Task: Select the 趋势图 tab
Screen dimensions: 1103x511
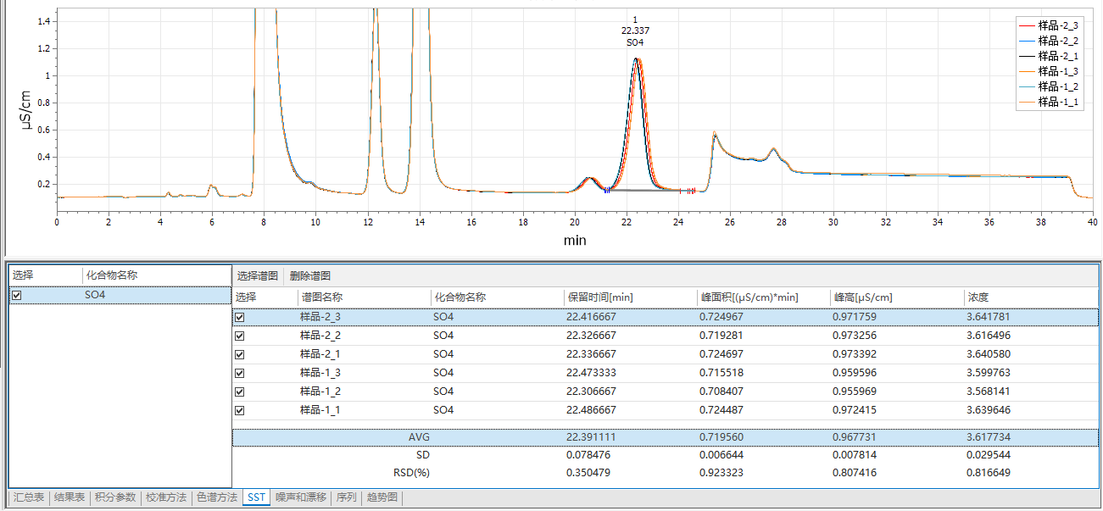Action: point(382,497)
